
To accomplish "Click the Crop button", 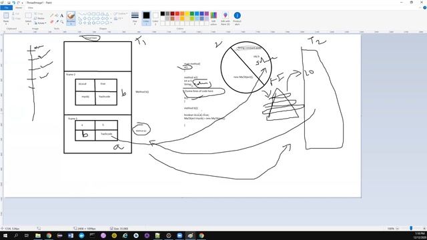I will (39, 13).
